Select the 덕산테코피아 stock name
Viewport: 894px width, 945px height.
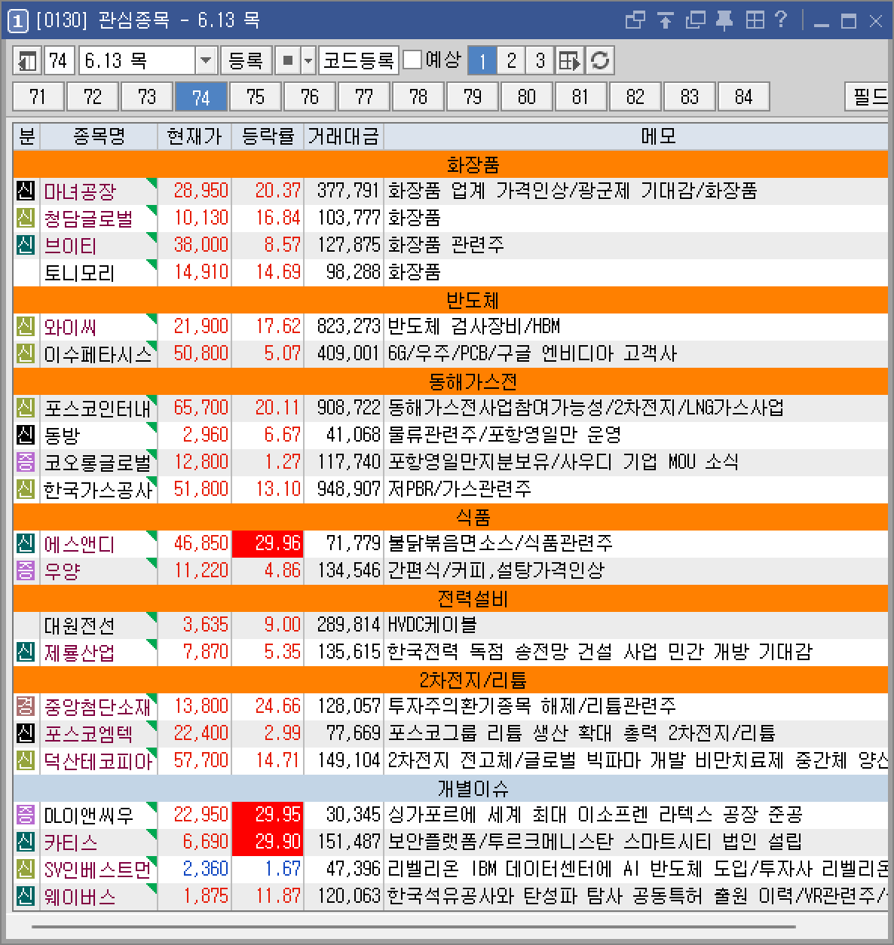(98, 760)
